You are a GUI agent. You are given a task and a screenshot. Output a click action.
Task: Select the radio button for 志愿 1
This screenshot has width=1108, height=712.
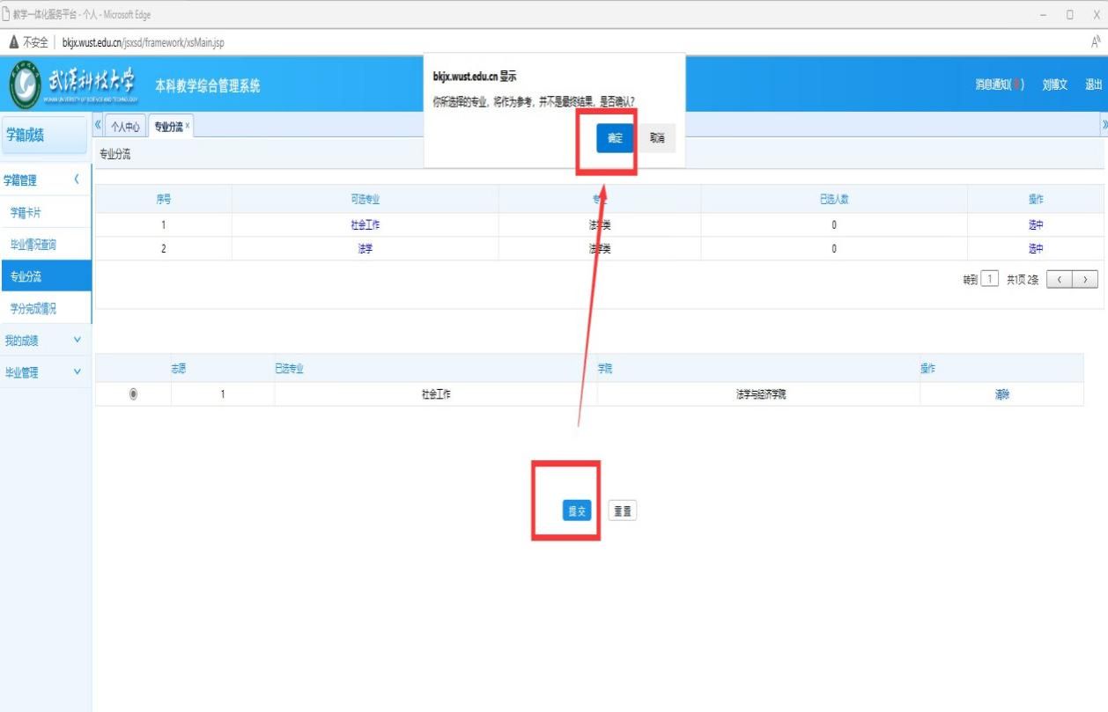coord(134,394)
